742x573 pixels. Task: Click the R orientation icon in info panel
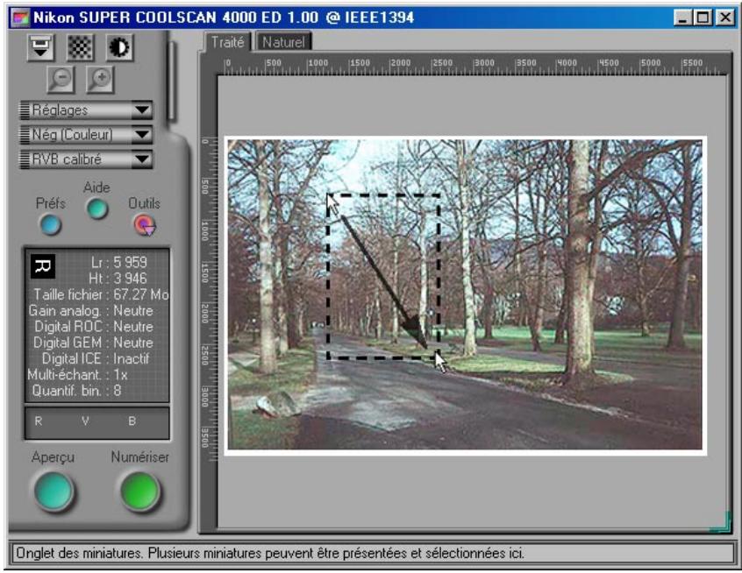click(43, 266)
